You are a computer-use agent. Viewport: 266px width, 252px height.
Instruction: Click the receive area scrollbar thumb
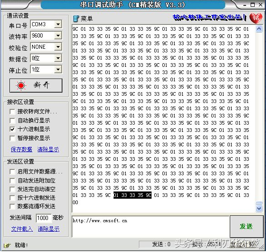click(x=259, y=203)
